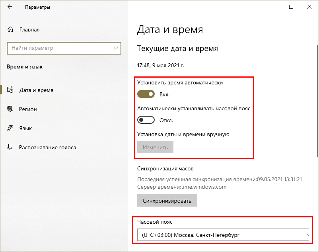This screenshot has width=319, height=252.
Task: Open the Регион settings page
Action: (28, 109)
